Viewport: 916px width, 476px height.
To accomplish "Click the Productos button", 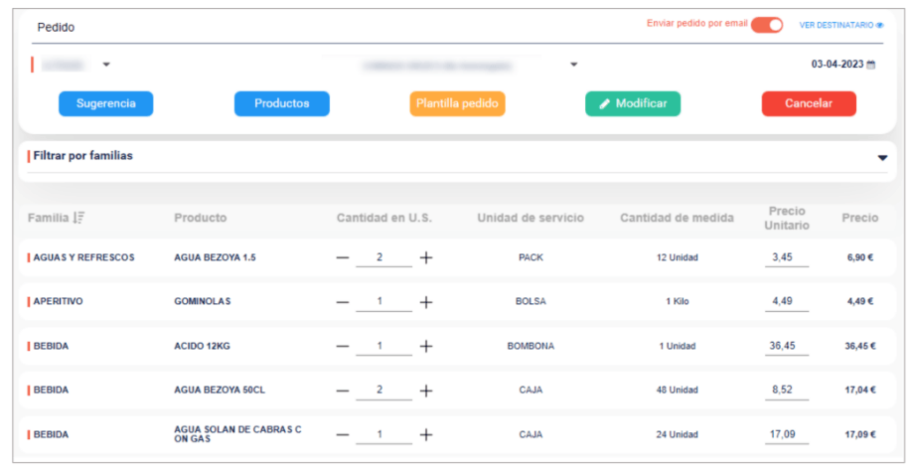I will [x=281, y=103].
